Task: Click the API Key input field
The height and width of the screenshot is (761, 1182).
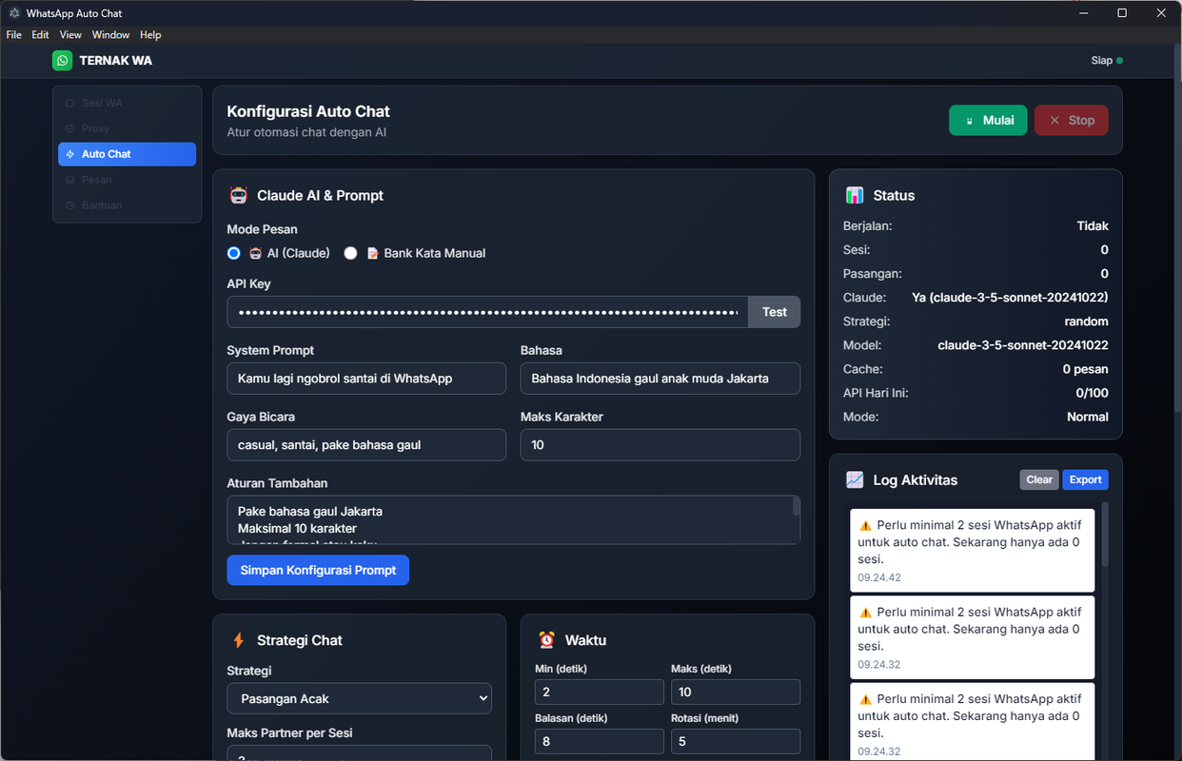Action: pos(487,312)
